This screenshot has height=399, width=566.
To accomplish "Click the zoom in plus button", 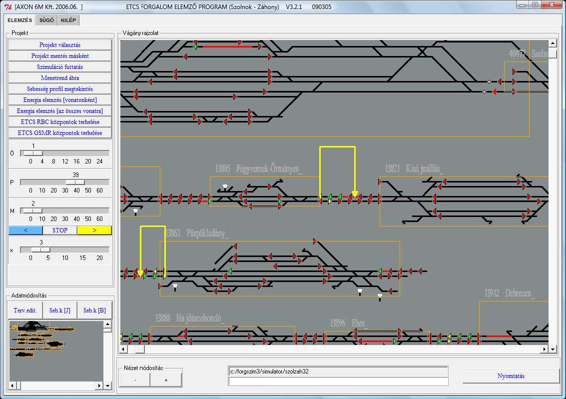I will tap(166, 380).
